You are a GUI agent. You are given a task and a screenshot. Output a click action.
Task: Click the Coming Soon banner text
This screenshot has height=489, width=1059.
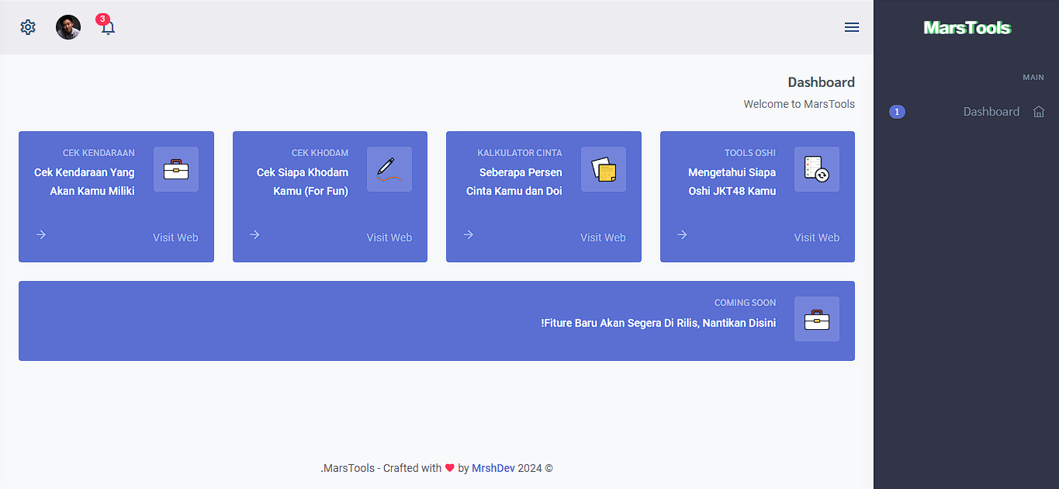pos(658,323)
